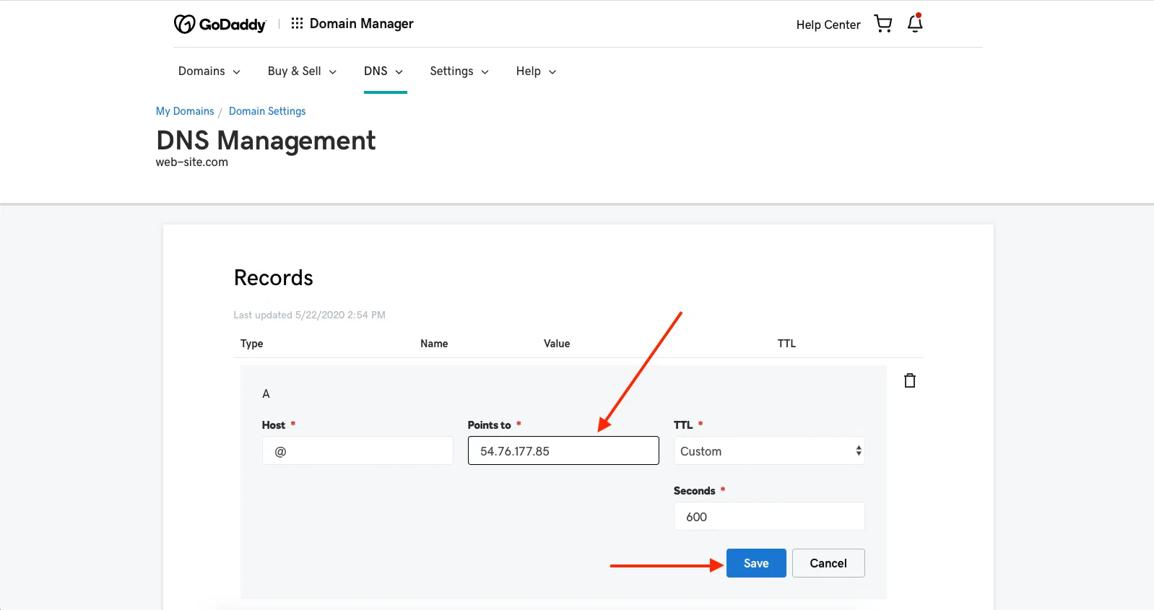Delete the A record with trash icon

[910, 380]
